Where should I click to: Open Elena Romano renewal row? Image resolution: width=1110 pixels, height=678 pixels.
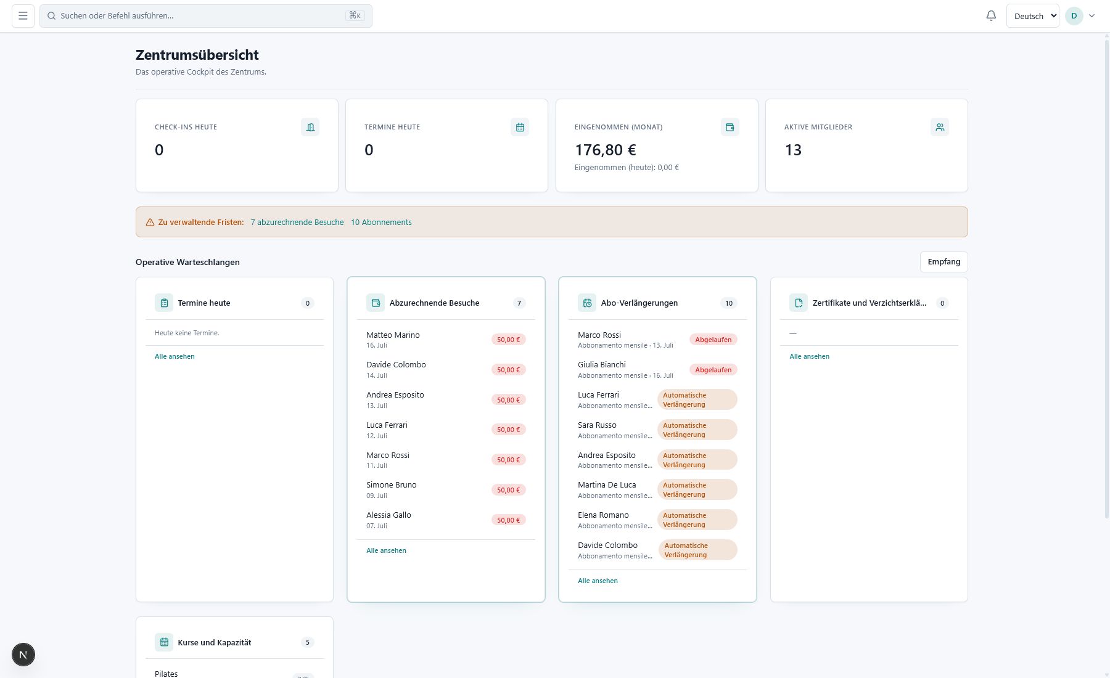657,520
